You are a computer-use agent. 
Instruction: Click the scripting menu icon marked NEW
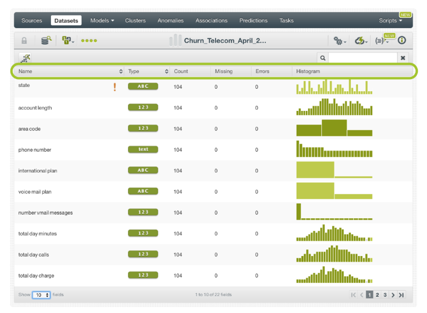382,41
